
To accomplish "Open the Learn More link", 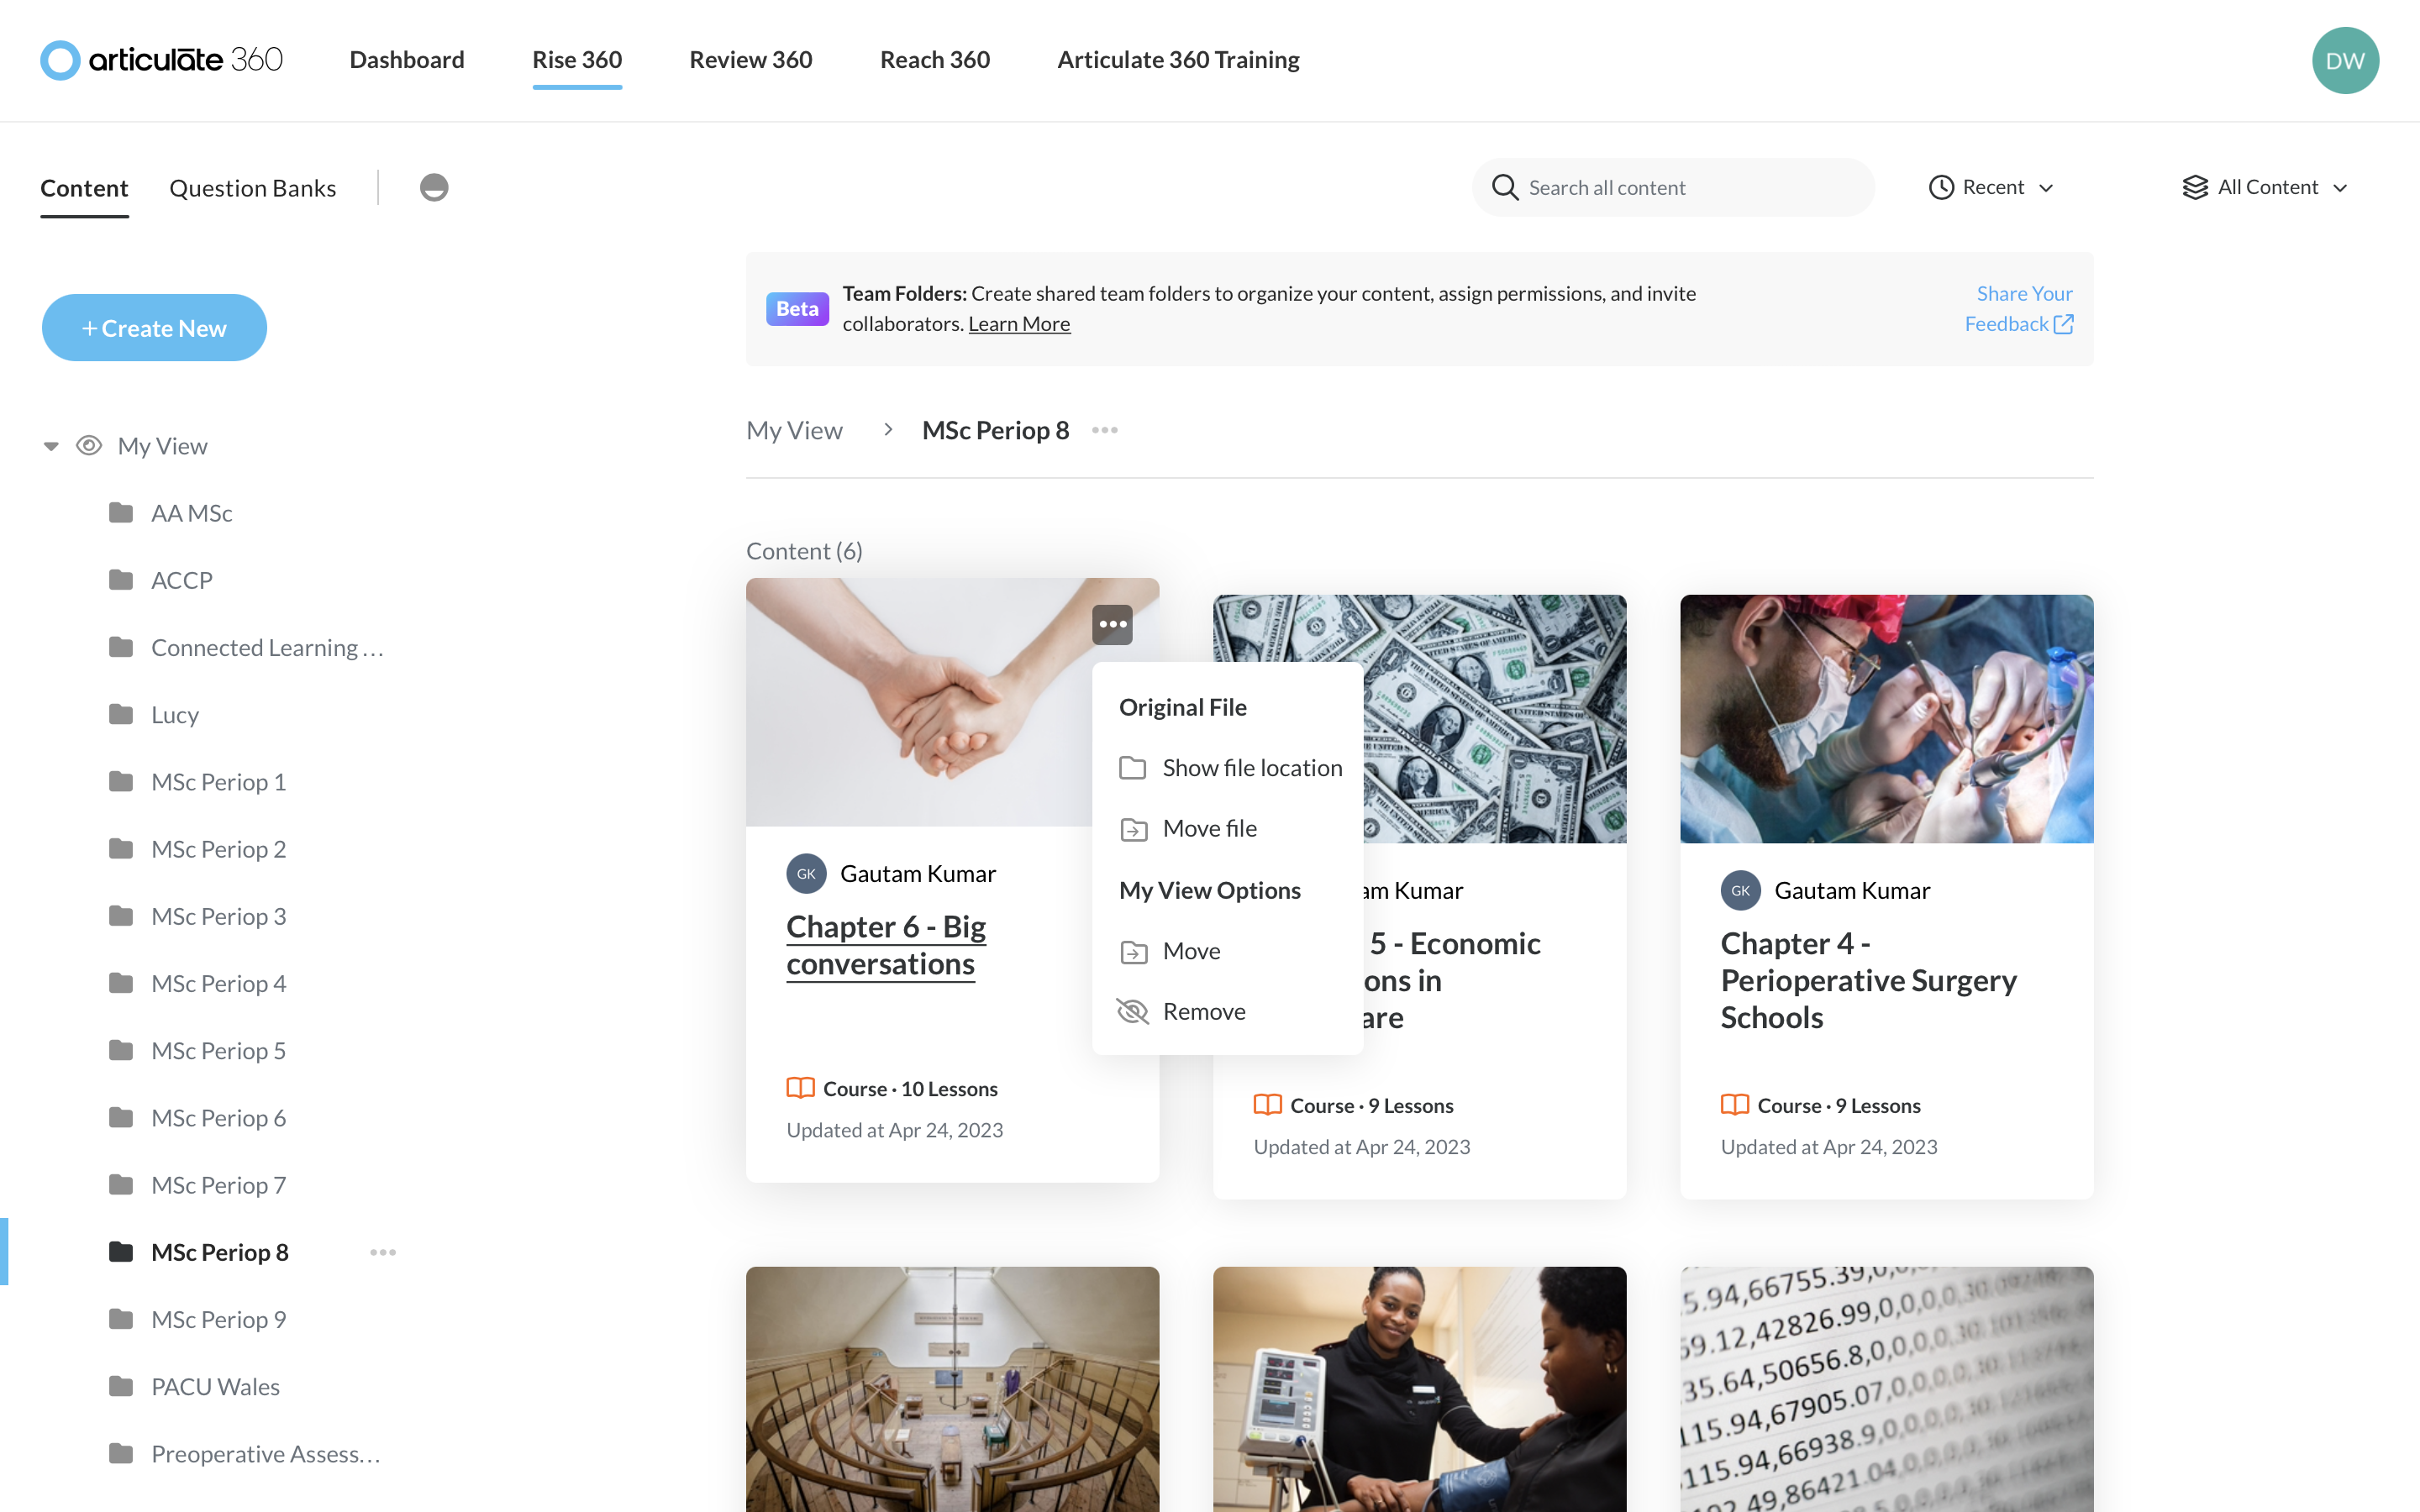I will 1019,324.
